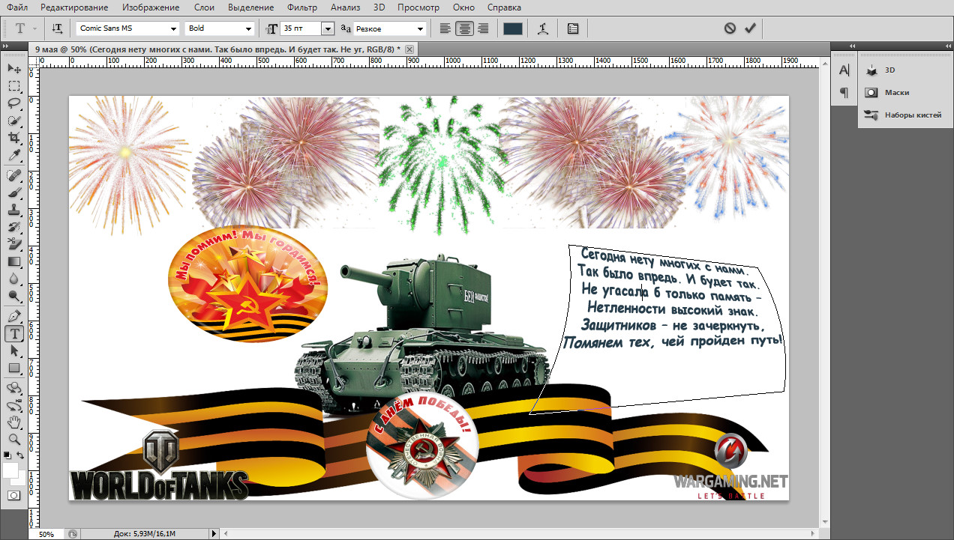Commit current text edits checkmark
The height and width of the screenshot is (540, 954).
click(750, 28)
